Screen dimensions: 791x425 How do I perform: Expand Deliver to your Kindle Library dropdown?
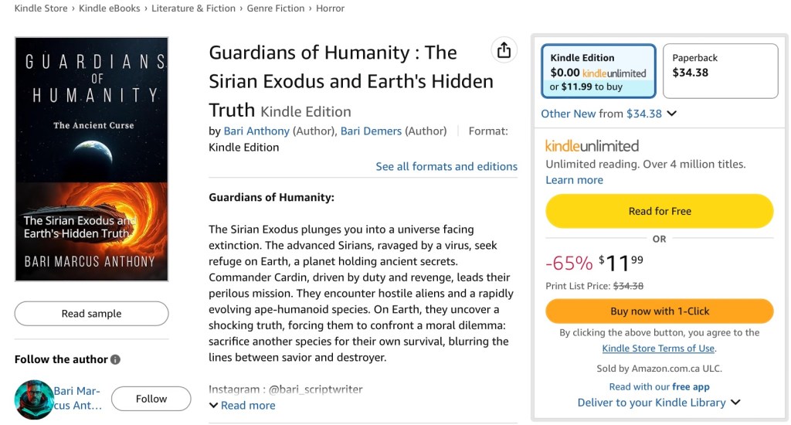coord(735,403)
